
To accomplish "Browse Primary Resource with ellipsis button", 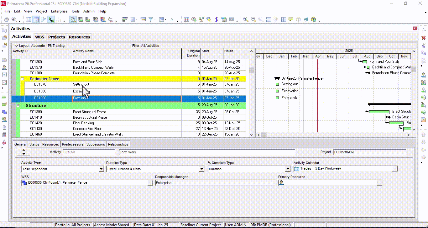I will [379, 183].
